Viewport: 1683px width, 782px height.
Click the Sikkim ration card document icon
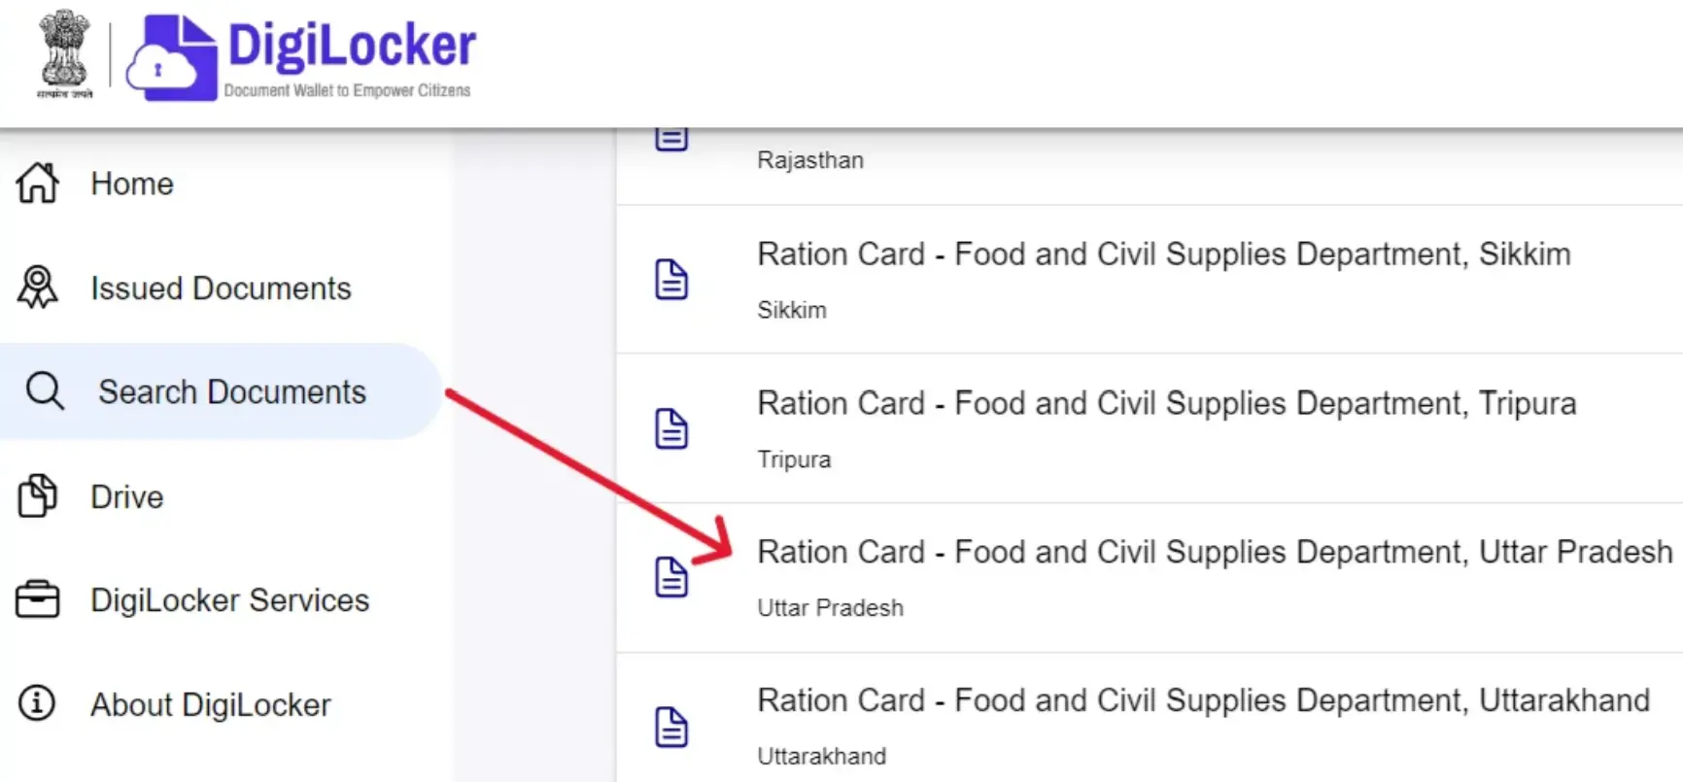[672, 279]
